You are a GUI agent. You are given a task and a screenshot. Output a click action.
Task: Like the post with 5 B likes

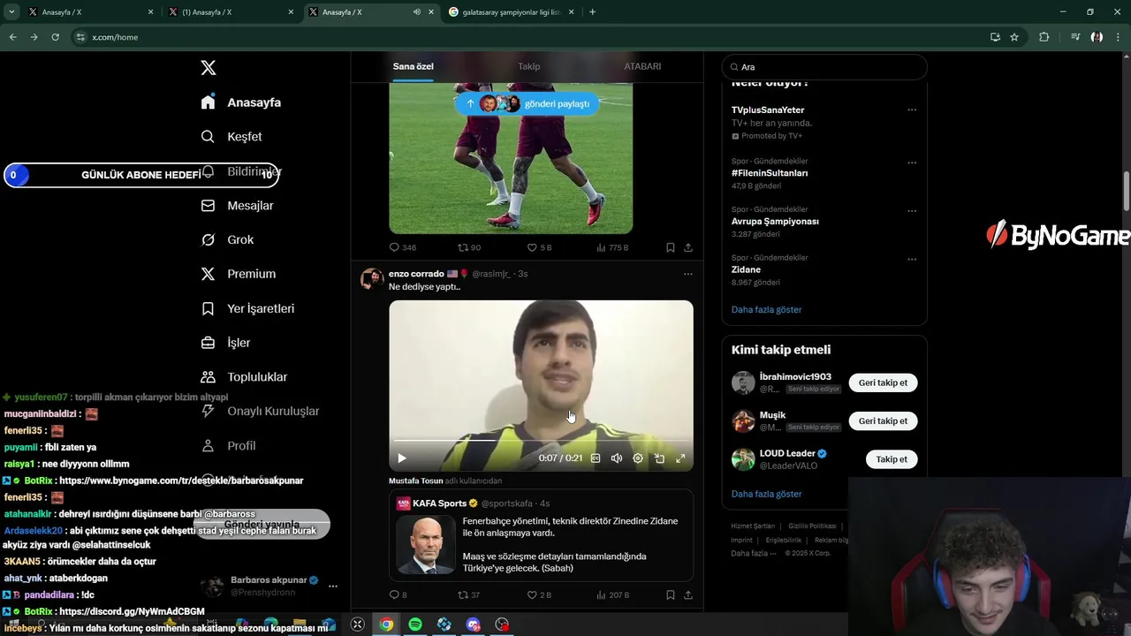[x=532, y=247]
